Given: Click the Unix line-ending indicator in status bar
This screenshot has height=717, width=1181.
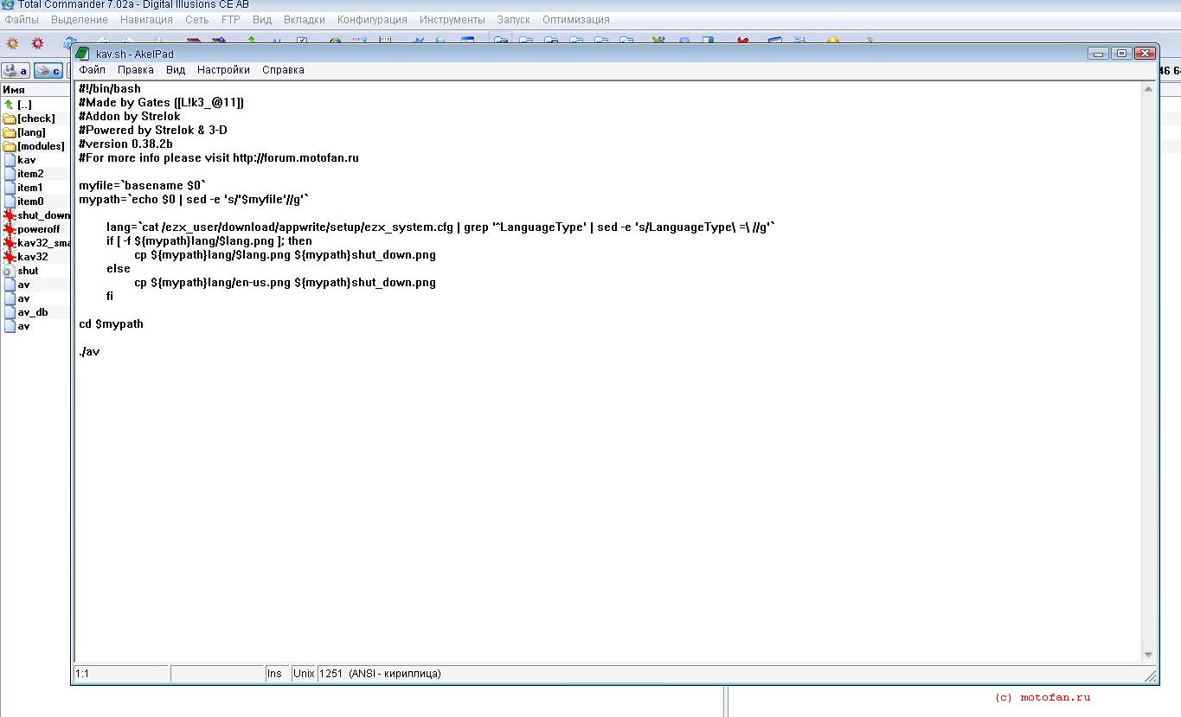Looking at the screenshot, I should click(x=304, y=673).
